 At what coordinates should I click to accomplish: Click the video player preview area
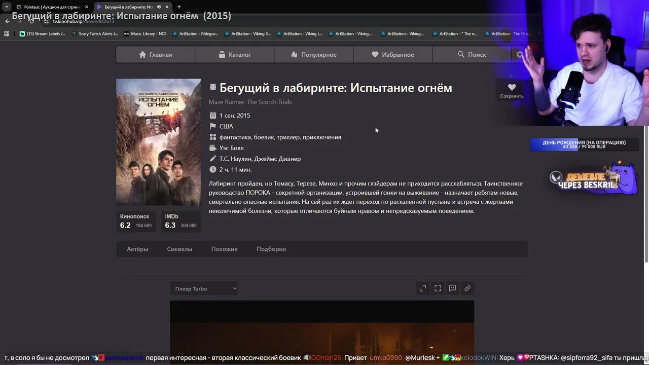tap(322, 332)
